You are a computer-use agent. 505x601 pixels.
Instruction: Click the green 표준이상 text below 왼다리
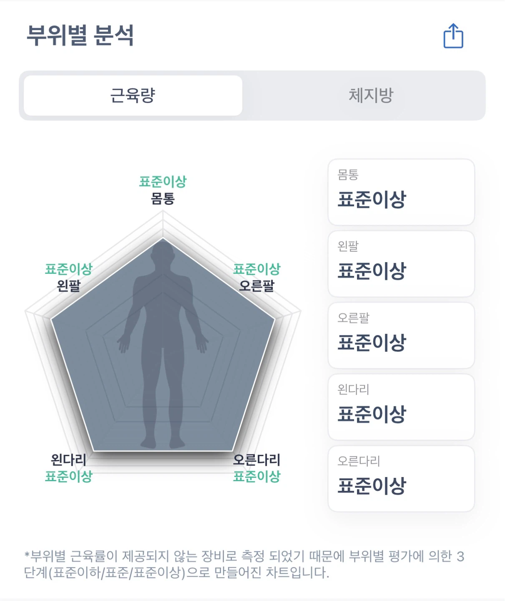pyautogui.click(x=68, y=476)
